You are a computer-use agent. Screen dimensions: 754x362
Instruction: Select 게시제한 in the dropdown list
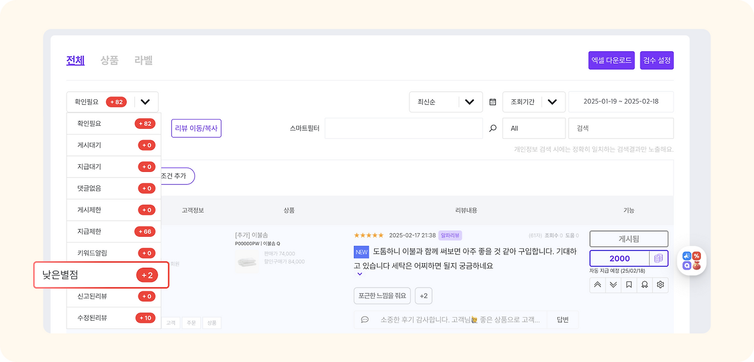(x=114, y=210)
